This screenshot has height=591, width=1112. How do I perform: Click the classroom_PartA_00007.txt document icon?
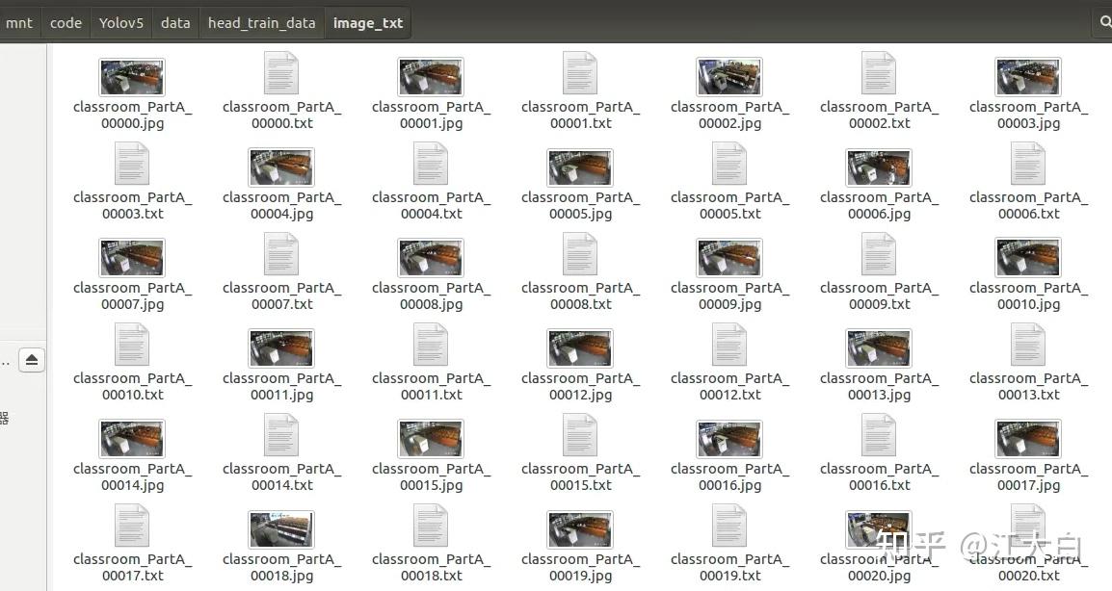click(x=281, y=254)
